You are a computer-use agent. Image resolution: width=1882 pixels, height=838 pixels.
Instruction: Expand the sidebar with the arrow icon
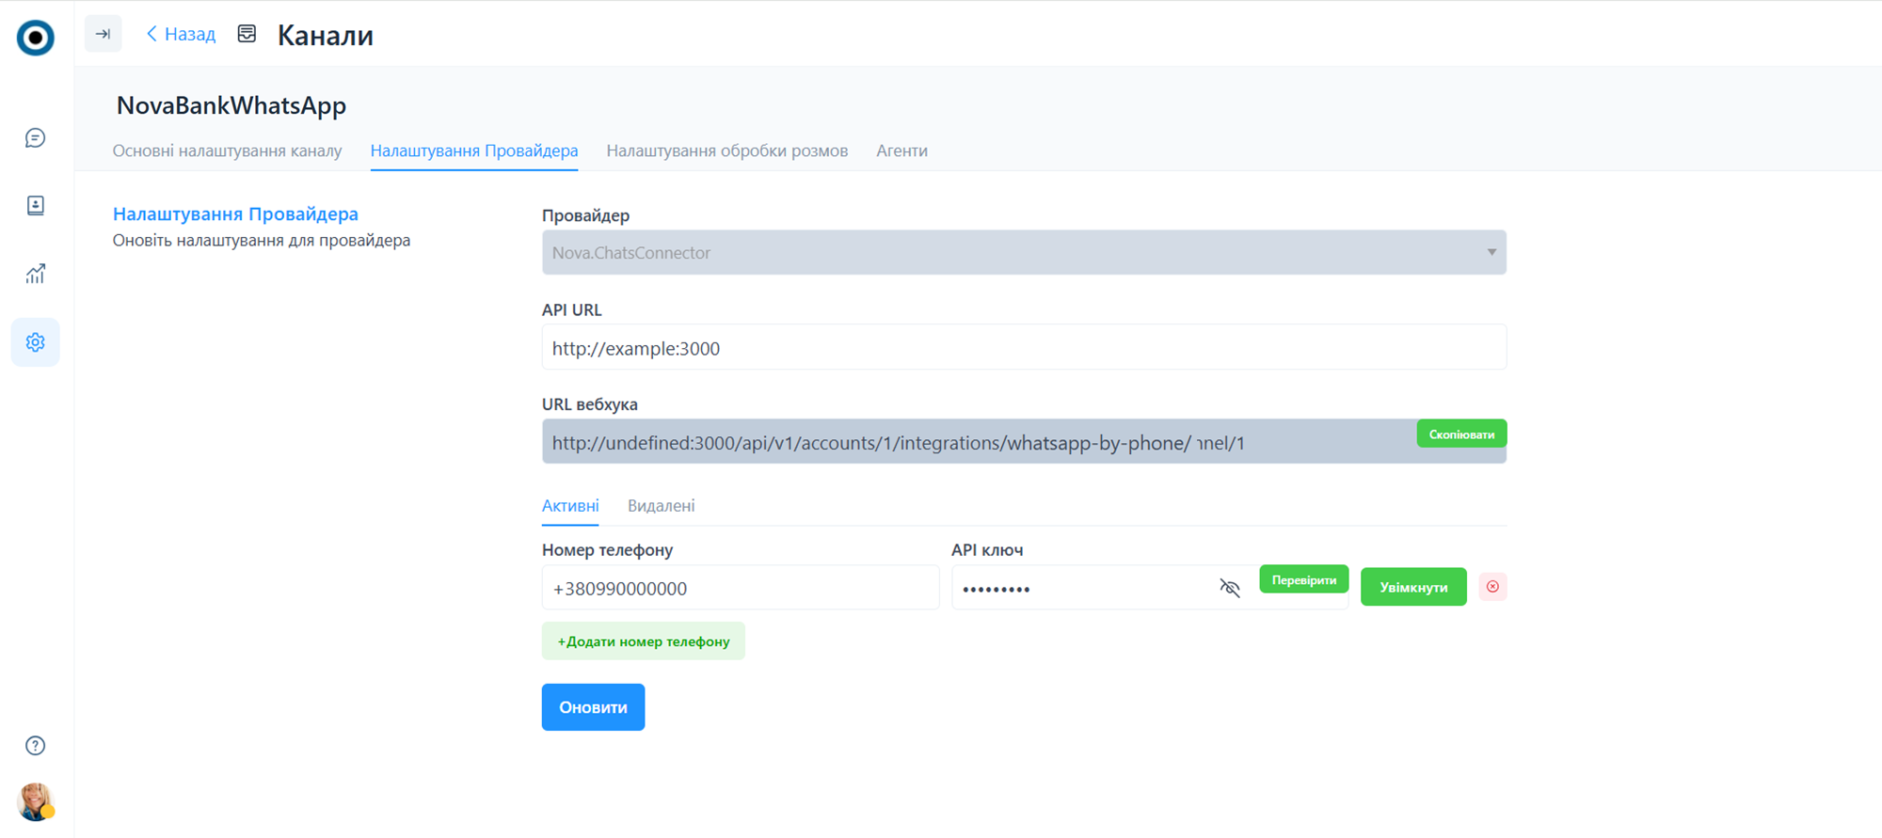tap(104, 35)
